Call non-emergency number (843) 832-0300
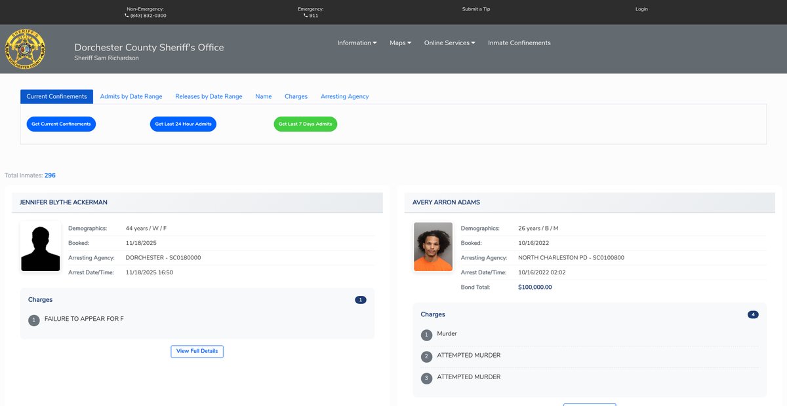Image resolution: width=787 pixels, height=406 pixels. click(x=148, y=16)
